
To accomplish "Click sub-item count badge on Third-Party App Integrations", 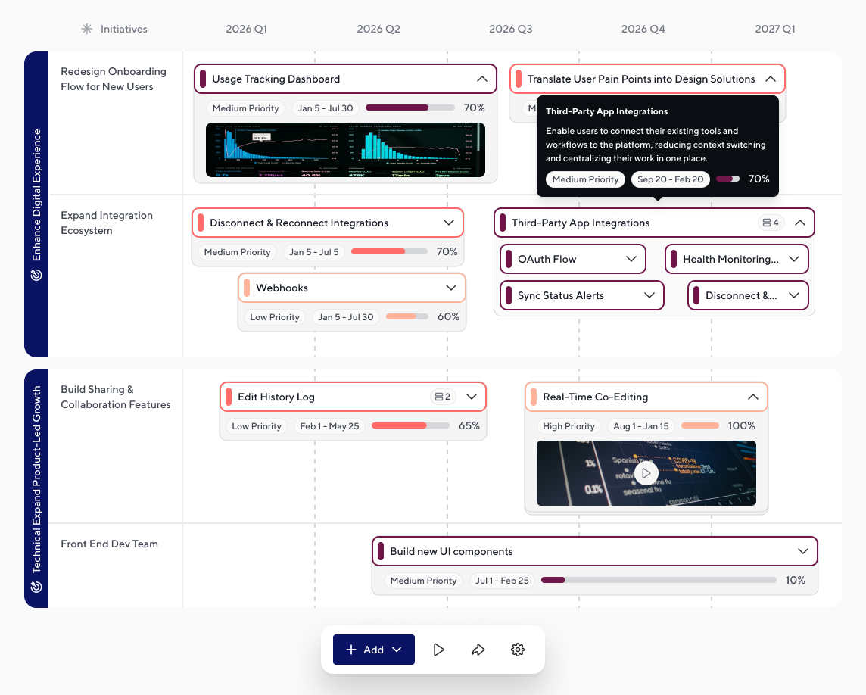I will [x=771, y=223].
